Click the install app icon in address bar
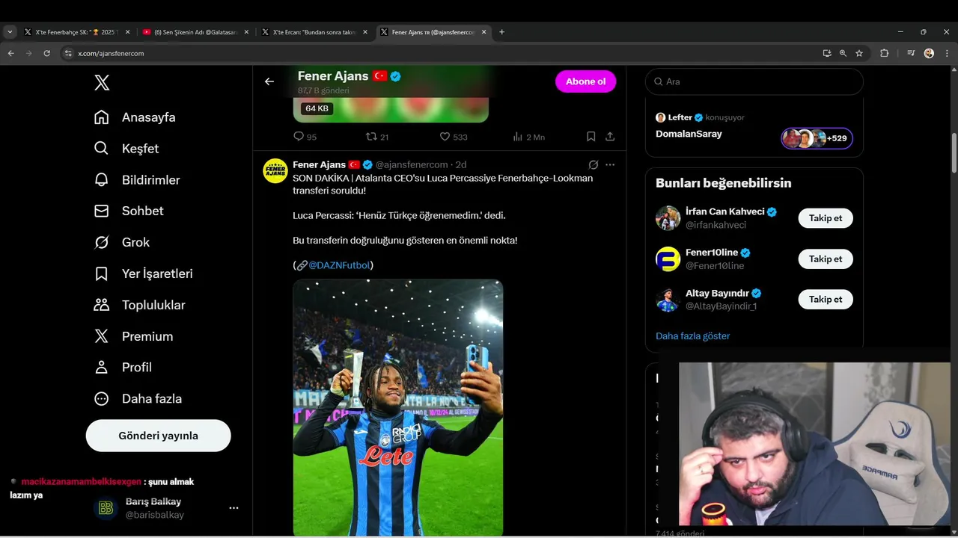958x538 pixels. point(826,53)
